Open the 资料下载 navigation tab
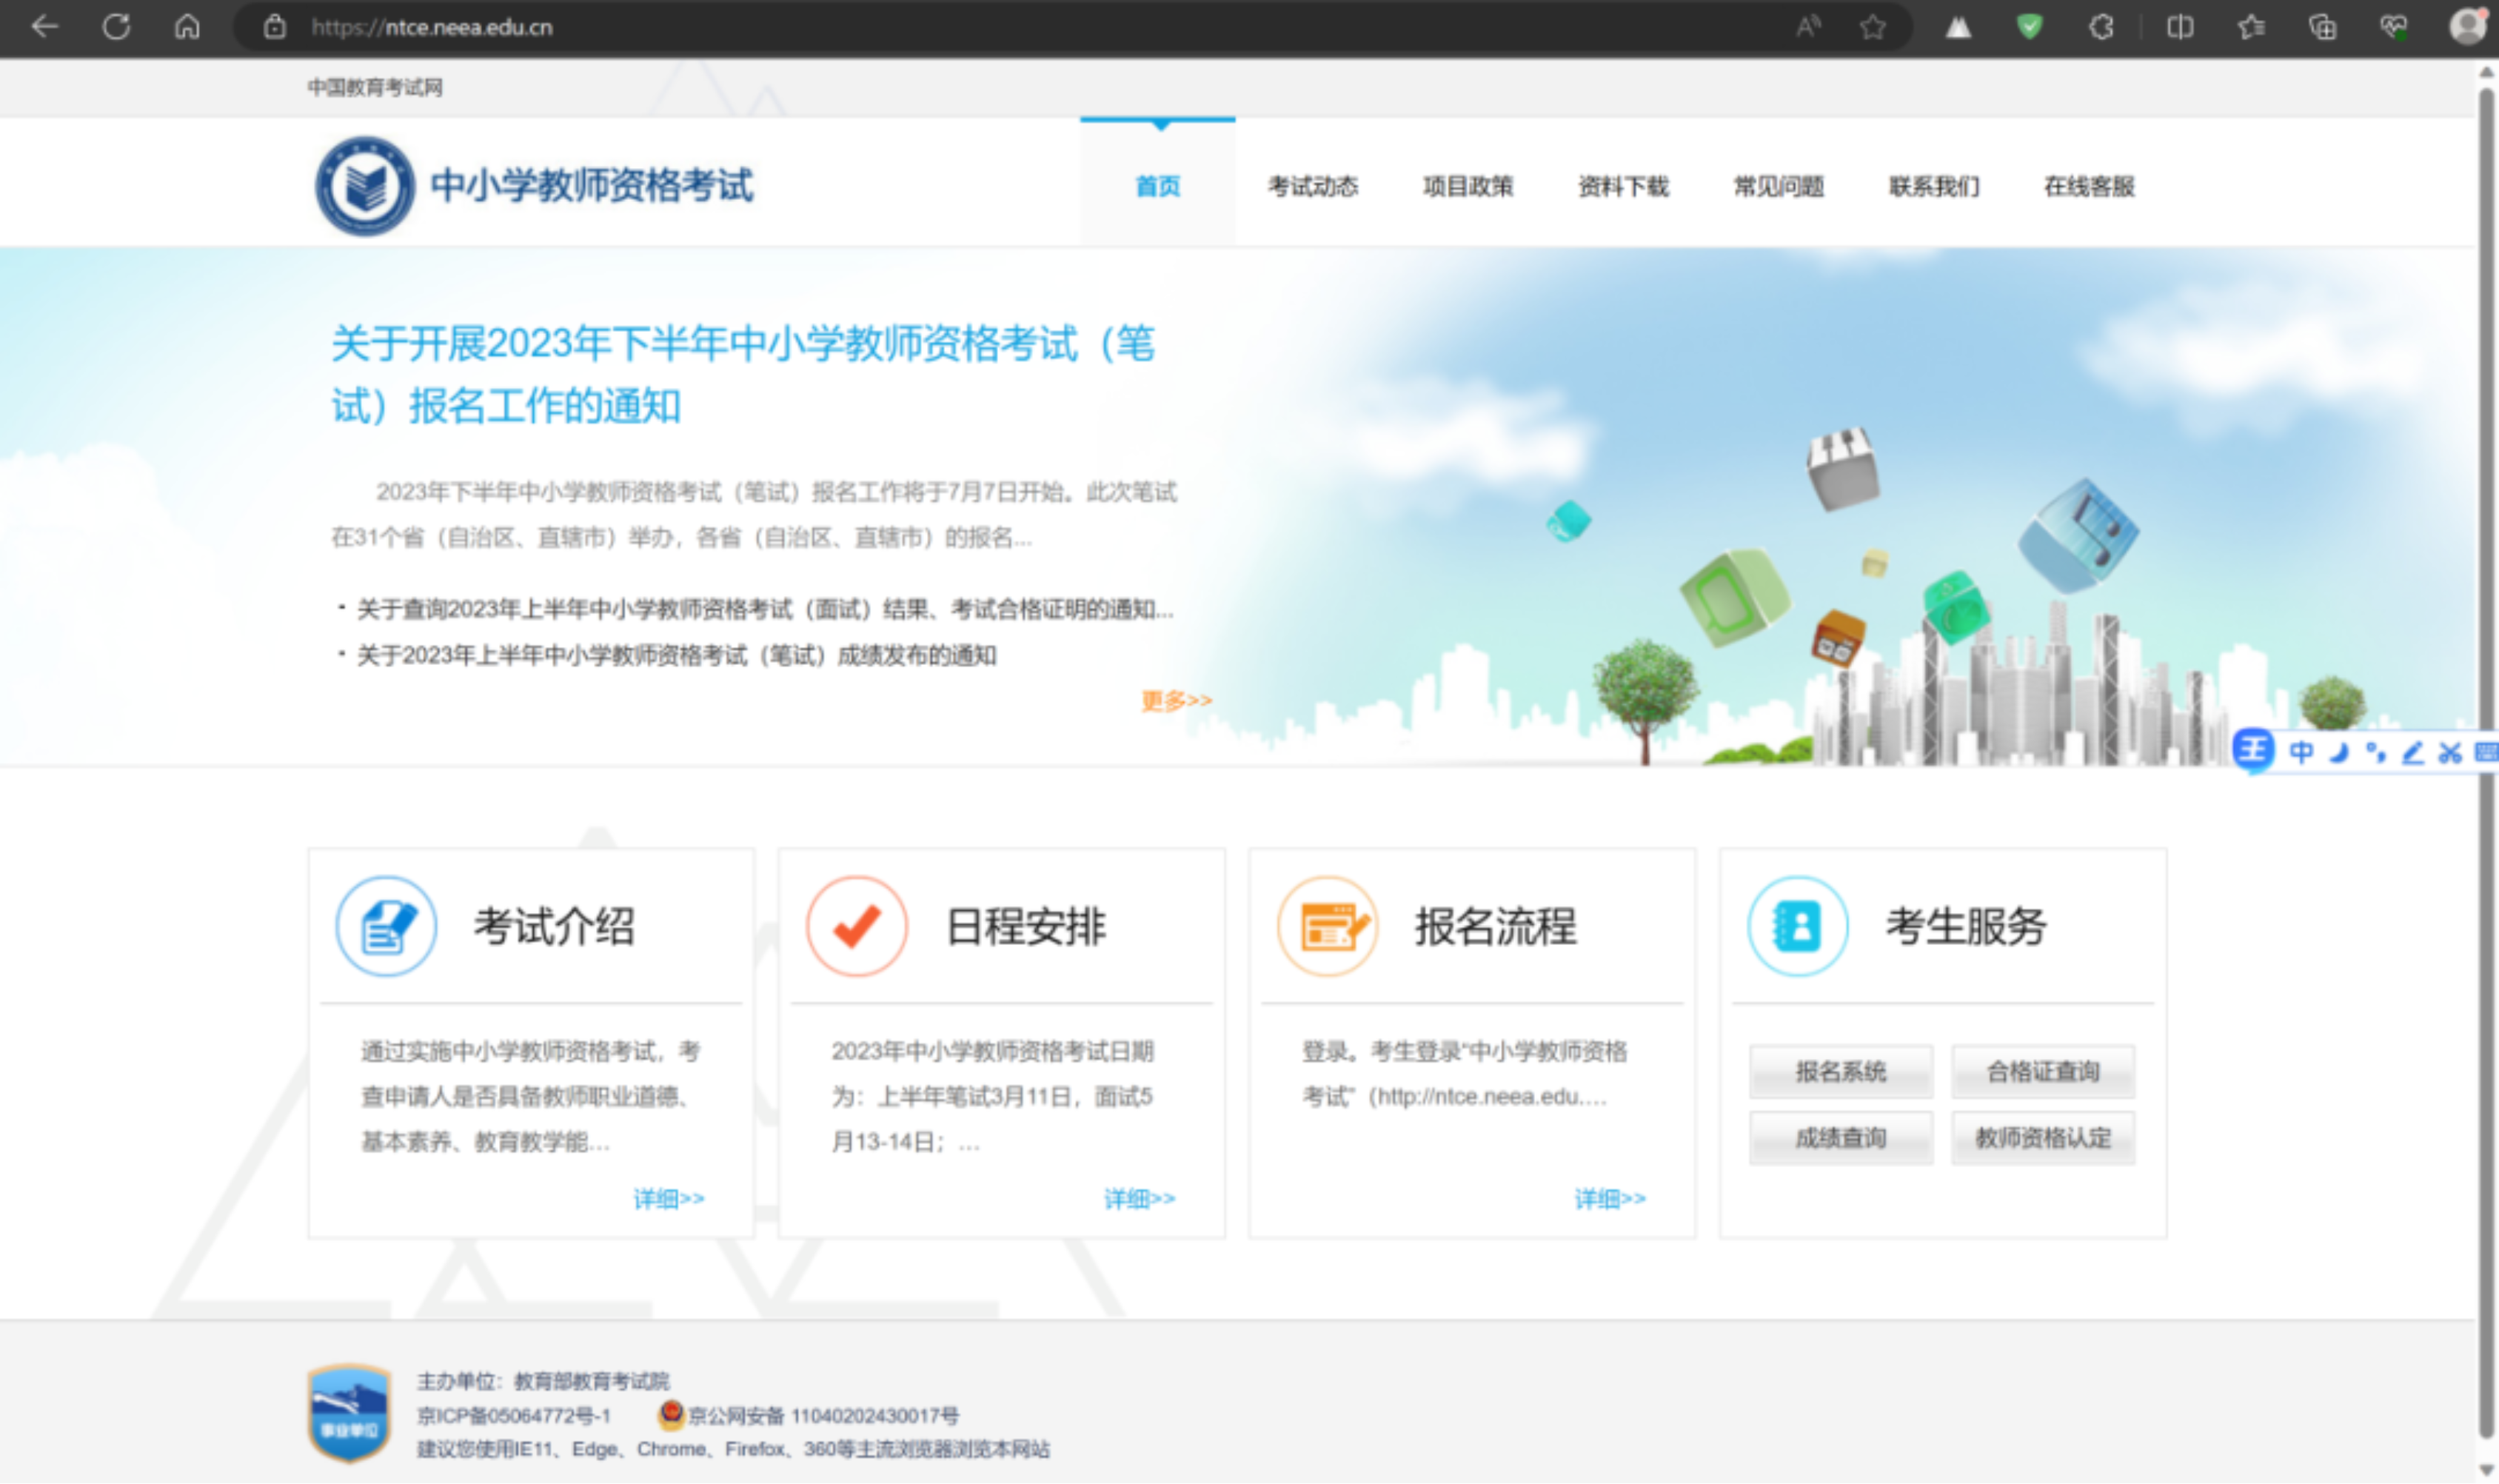This screenshot has height=1484, width=2499. pos(1622,186)
